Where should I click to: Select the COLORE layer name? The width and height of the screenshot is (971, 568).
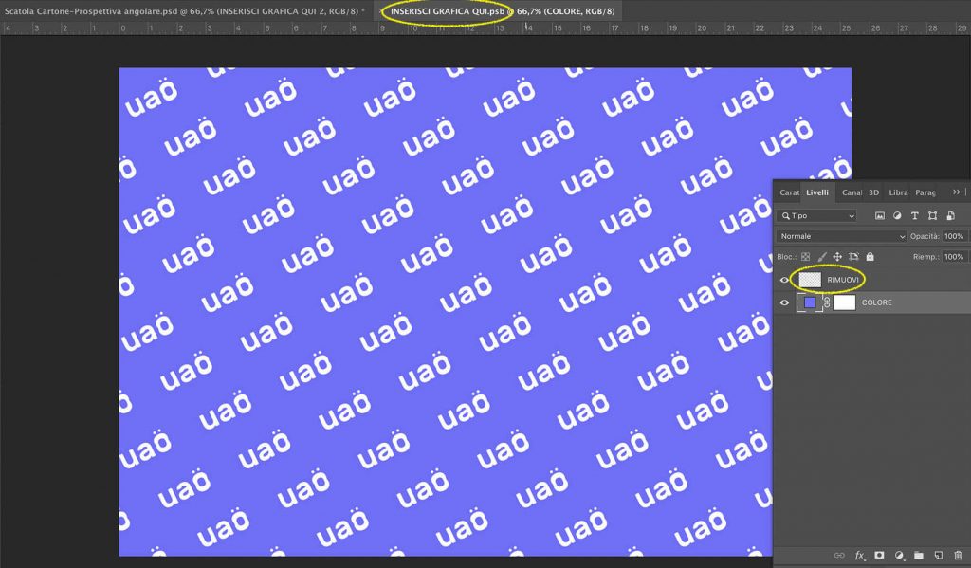click(x=876, y=303)
